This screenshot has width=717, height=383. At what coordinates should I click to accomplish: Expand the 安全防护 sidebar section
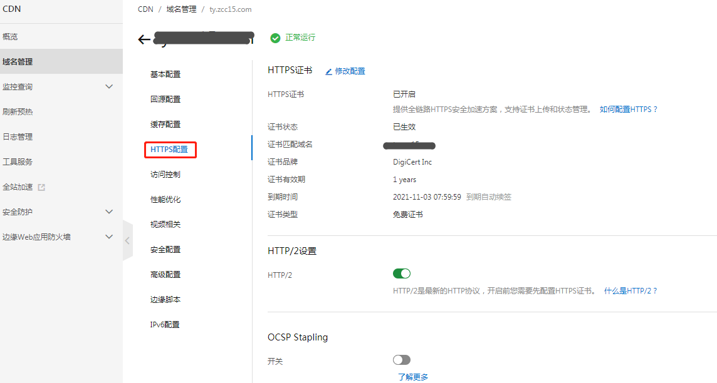click(108, 212)
